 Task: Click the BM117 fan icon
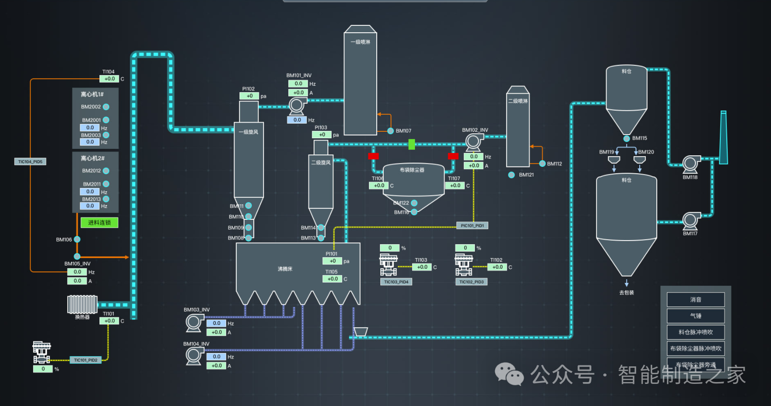click(690, 221)
